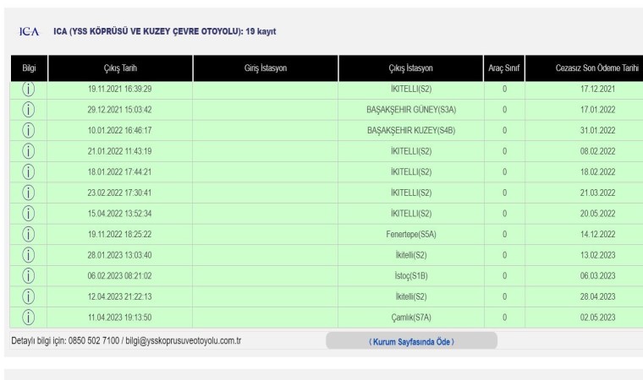Click Cezasız Son Ödeme Tarihi column header
This screenshot has height=380, width=643.
[584, 68]
